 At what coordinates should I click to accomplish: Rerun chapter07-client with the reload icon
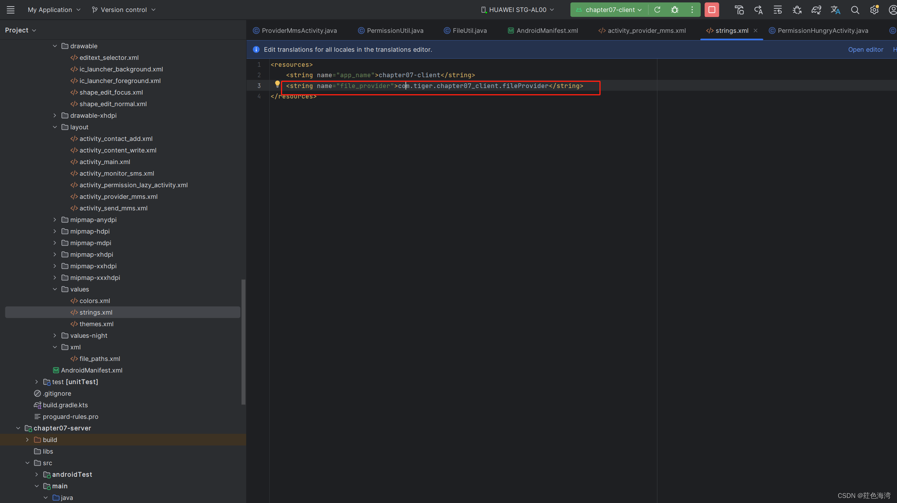(657, 10)
